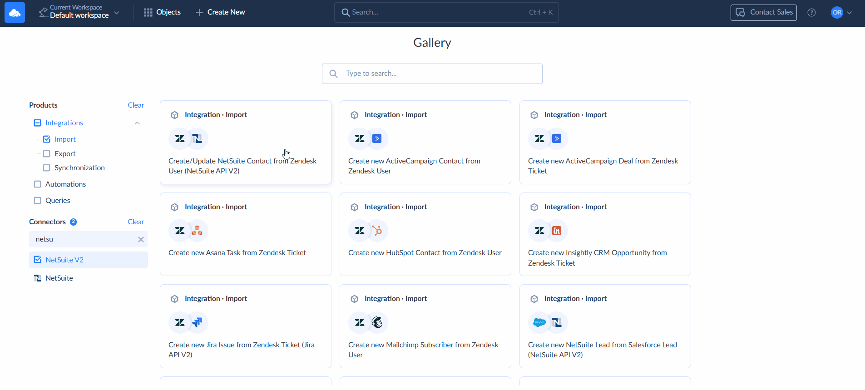
Task: Click the Asana icon on the Asana Task card
Action: pyautogui.click(x=197, y=231)
